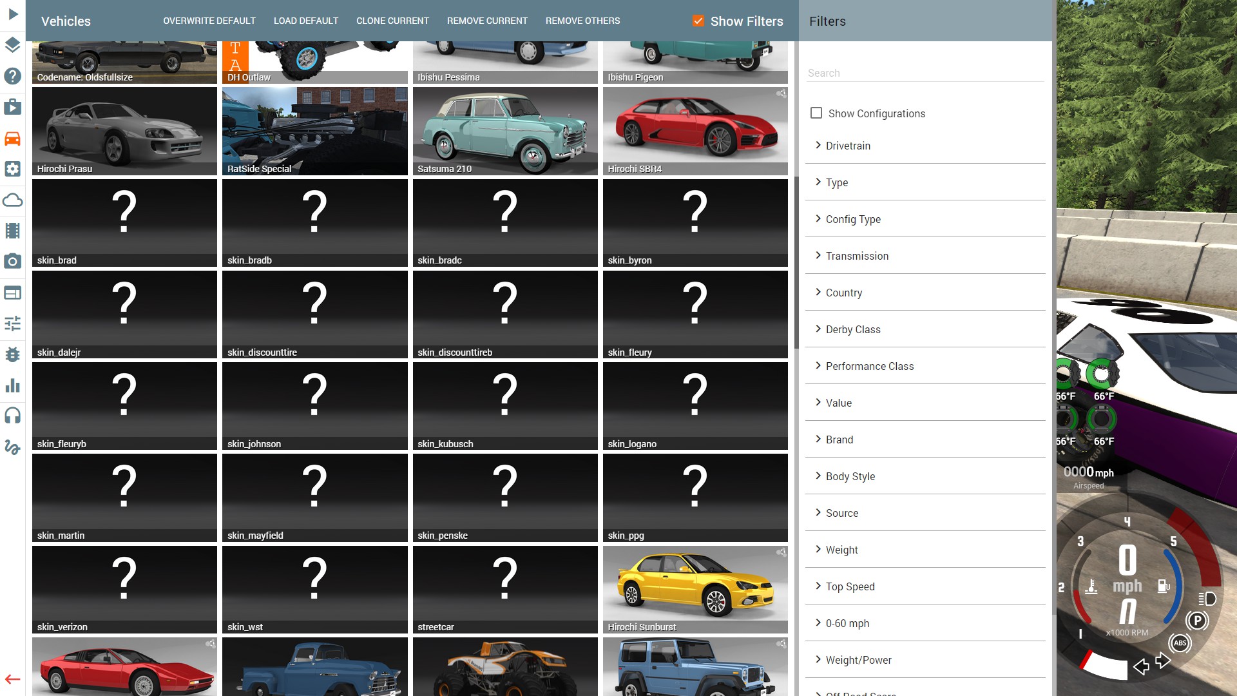Click REMOVE CURRENT in the top bar

click(487, 21)
